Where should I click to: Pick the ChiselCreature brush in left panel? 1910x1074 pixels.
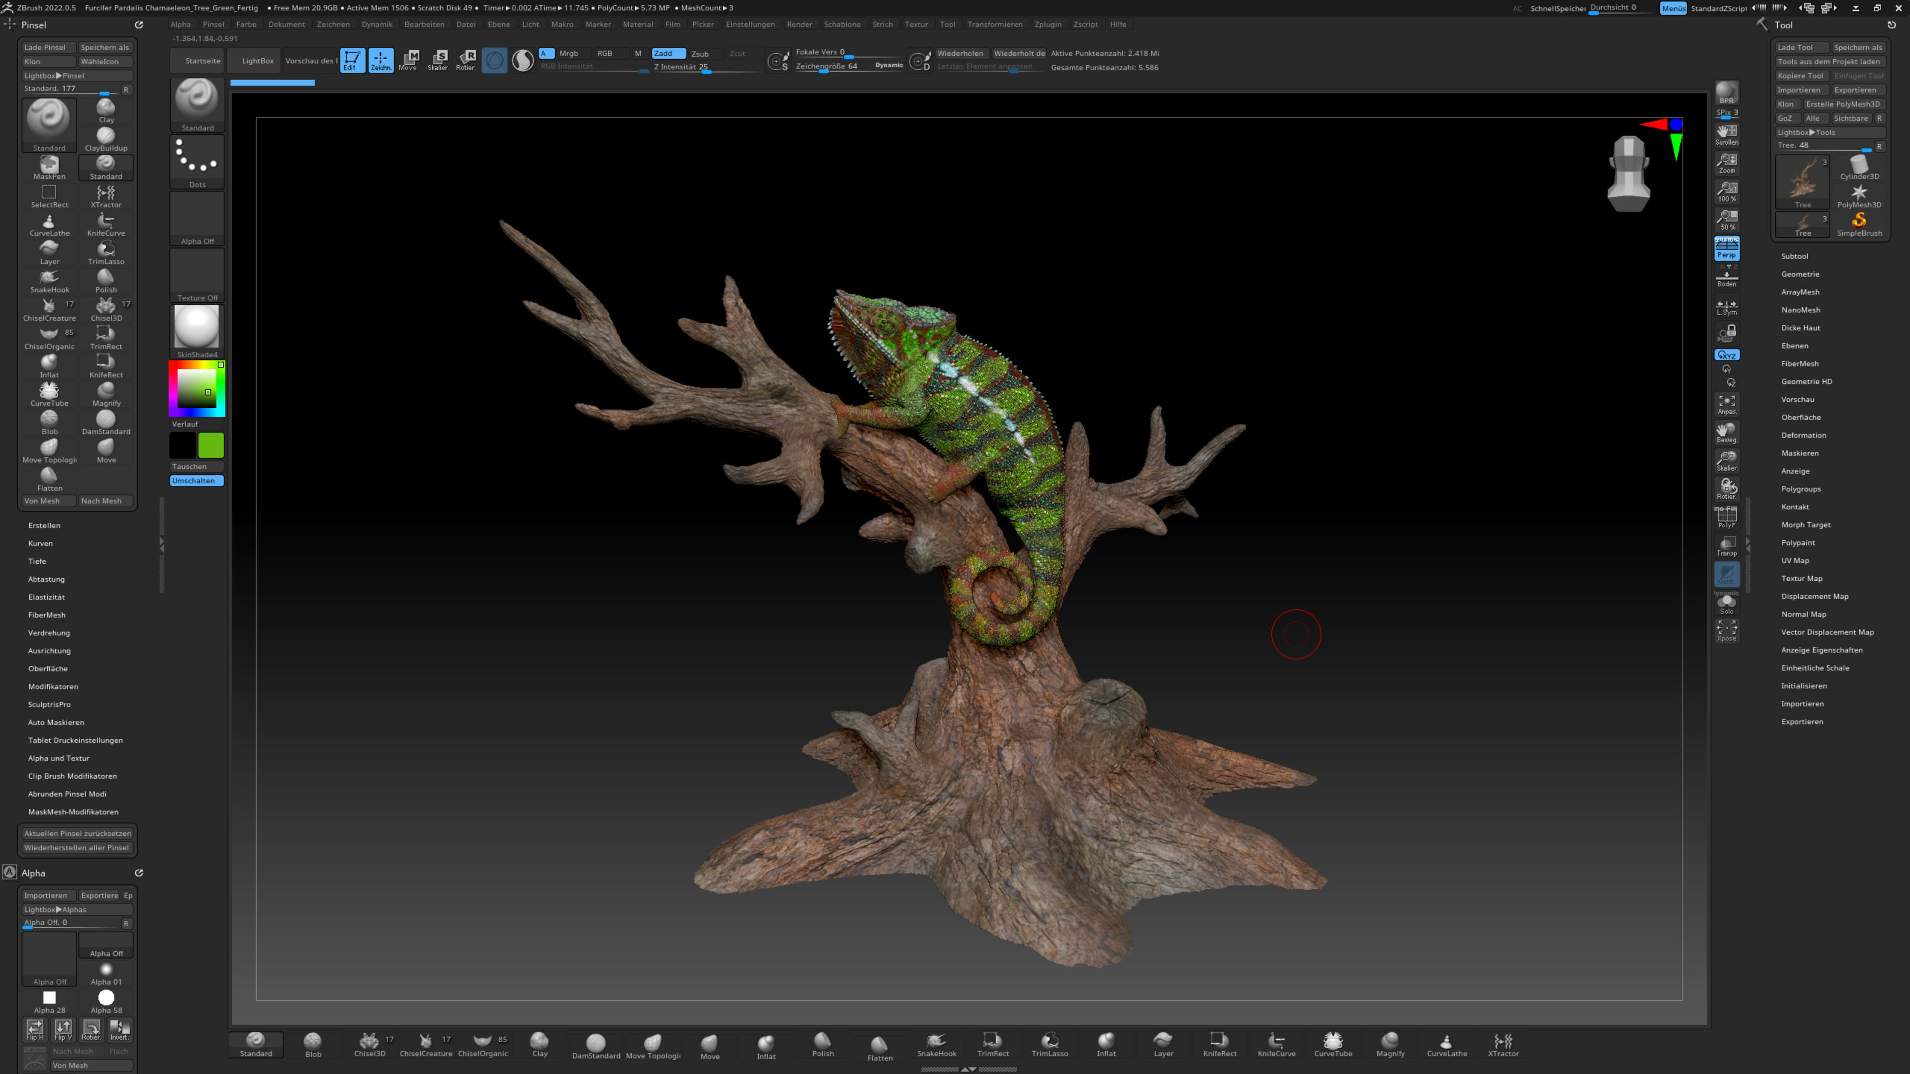pyautogui.click(x=49, y=310)
